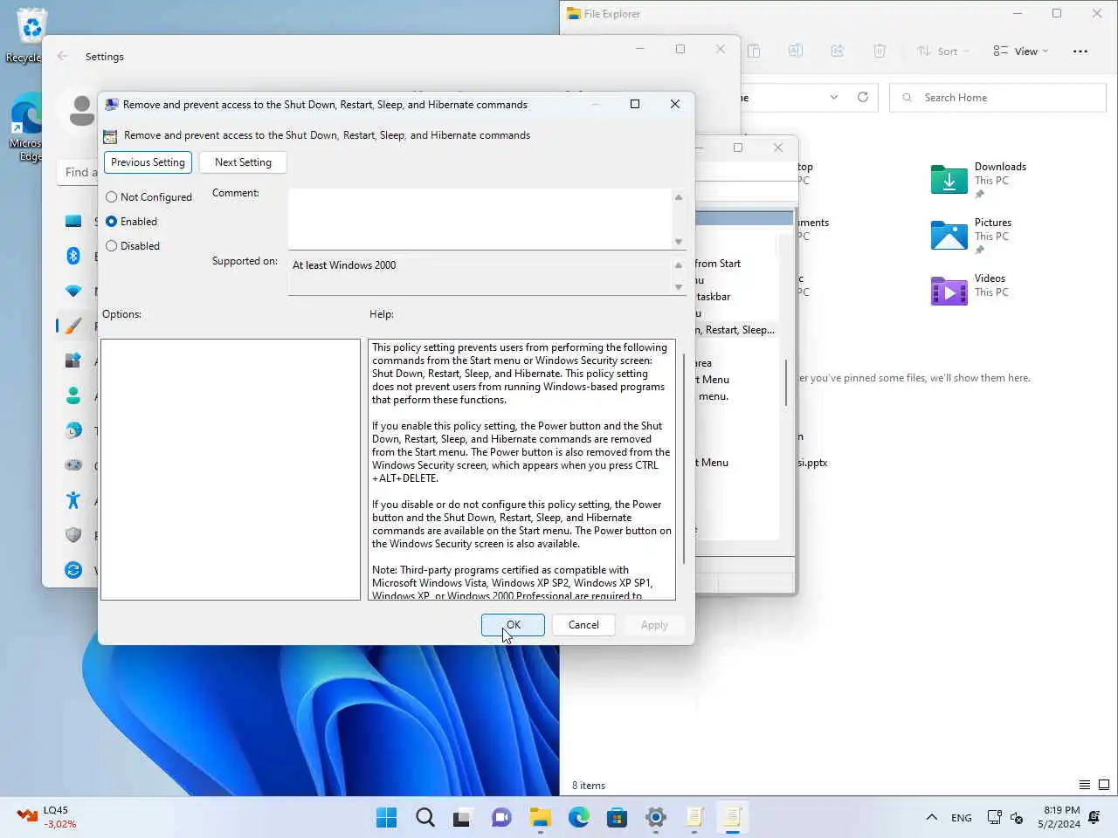Click the Help text vertical scrollbar
The width and height of the screenshot is (1118, 838).
(x=682, y=458)
